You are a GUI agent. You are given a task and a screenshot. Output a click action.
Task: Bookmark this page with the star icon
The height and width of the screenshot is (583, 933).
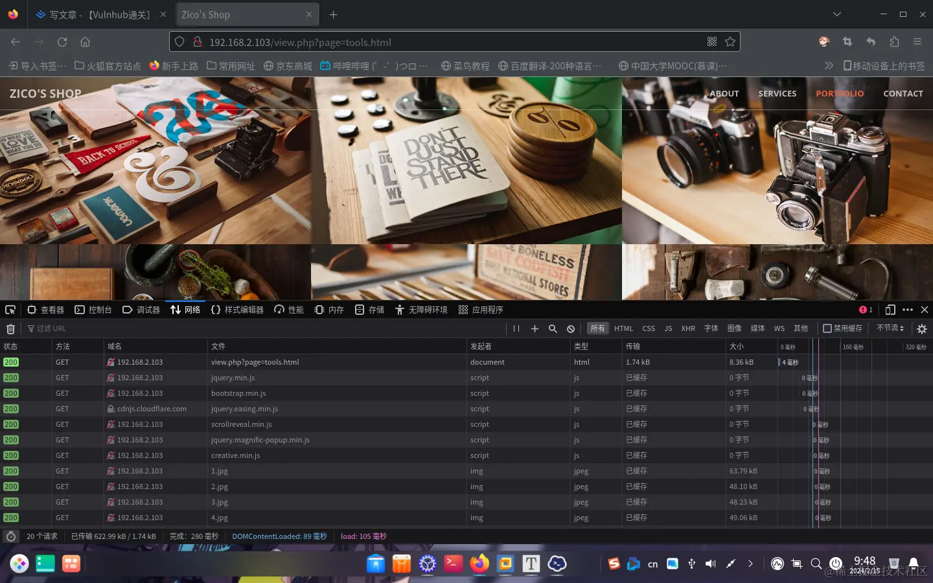(730, 42)
